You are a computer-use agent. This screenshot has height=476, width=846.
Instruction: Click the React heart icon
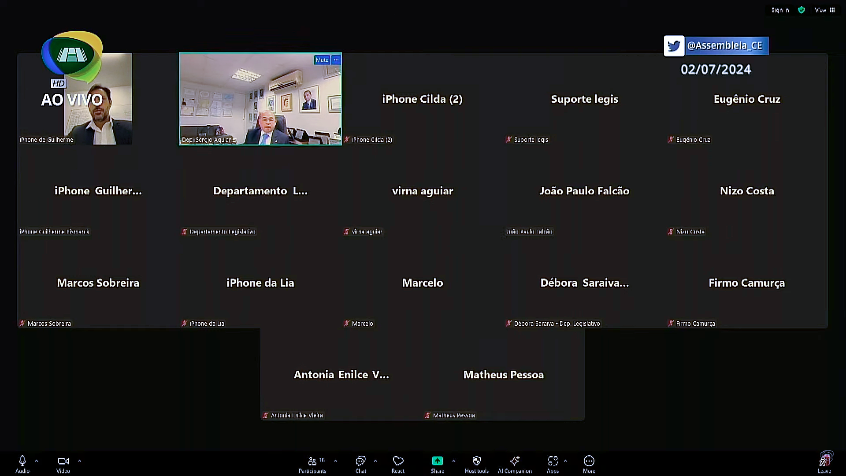[398, 461]
